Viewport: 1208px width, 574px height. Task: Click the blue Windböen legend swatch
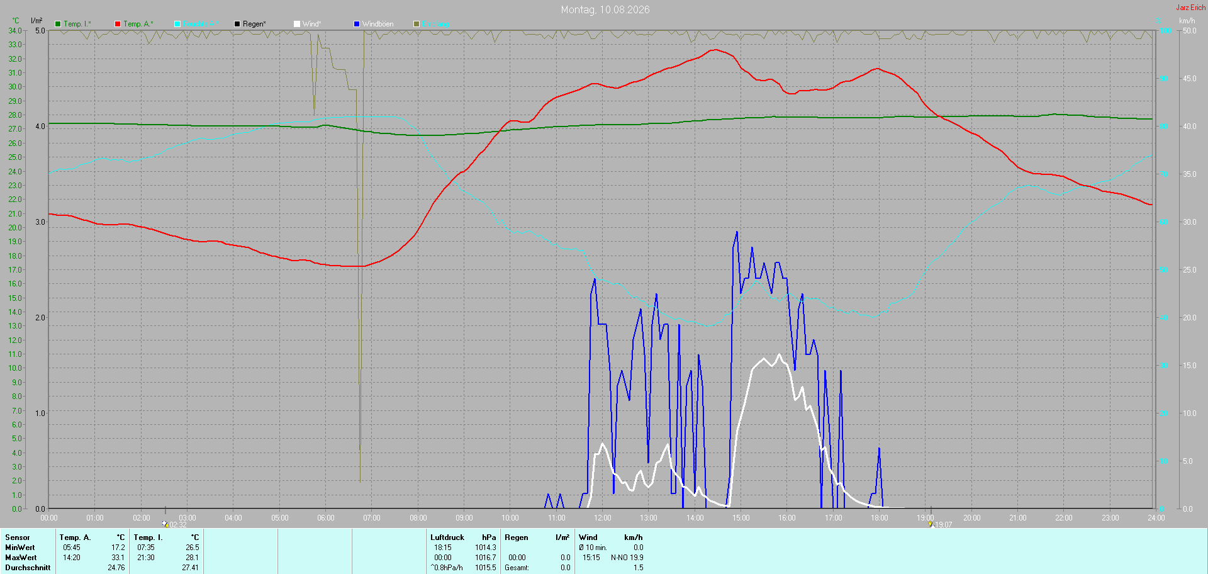point(357,24)
